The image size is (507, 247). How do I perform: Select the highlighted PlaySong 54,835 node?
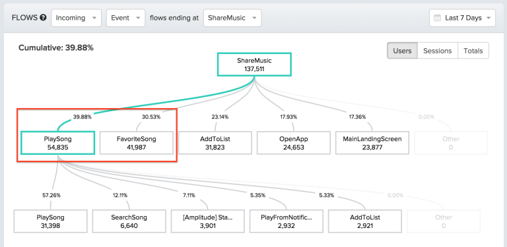click(x=58, y=143)
